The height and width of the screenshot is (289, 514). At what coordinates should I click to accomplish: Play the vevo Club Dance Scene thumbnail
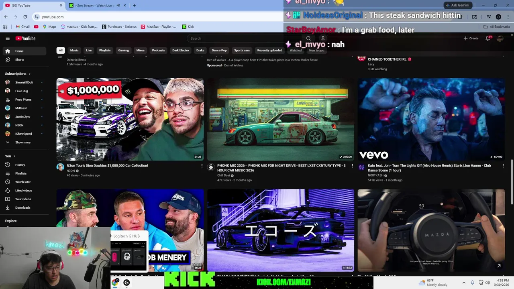431,119
